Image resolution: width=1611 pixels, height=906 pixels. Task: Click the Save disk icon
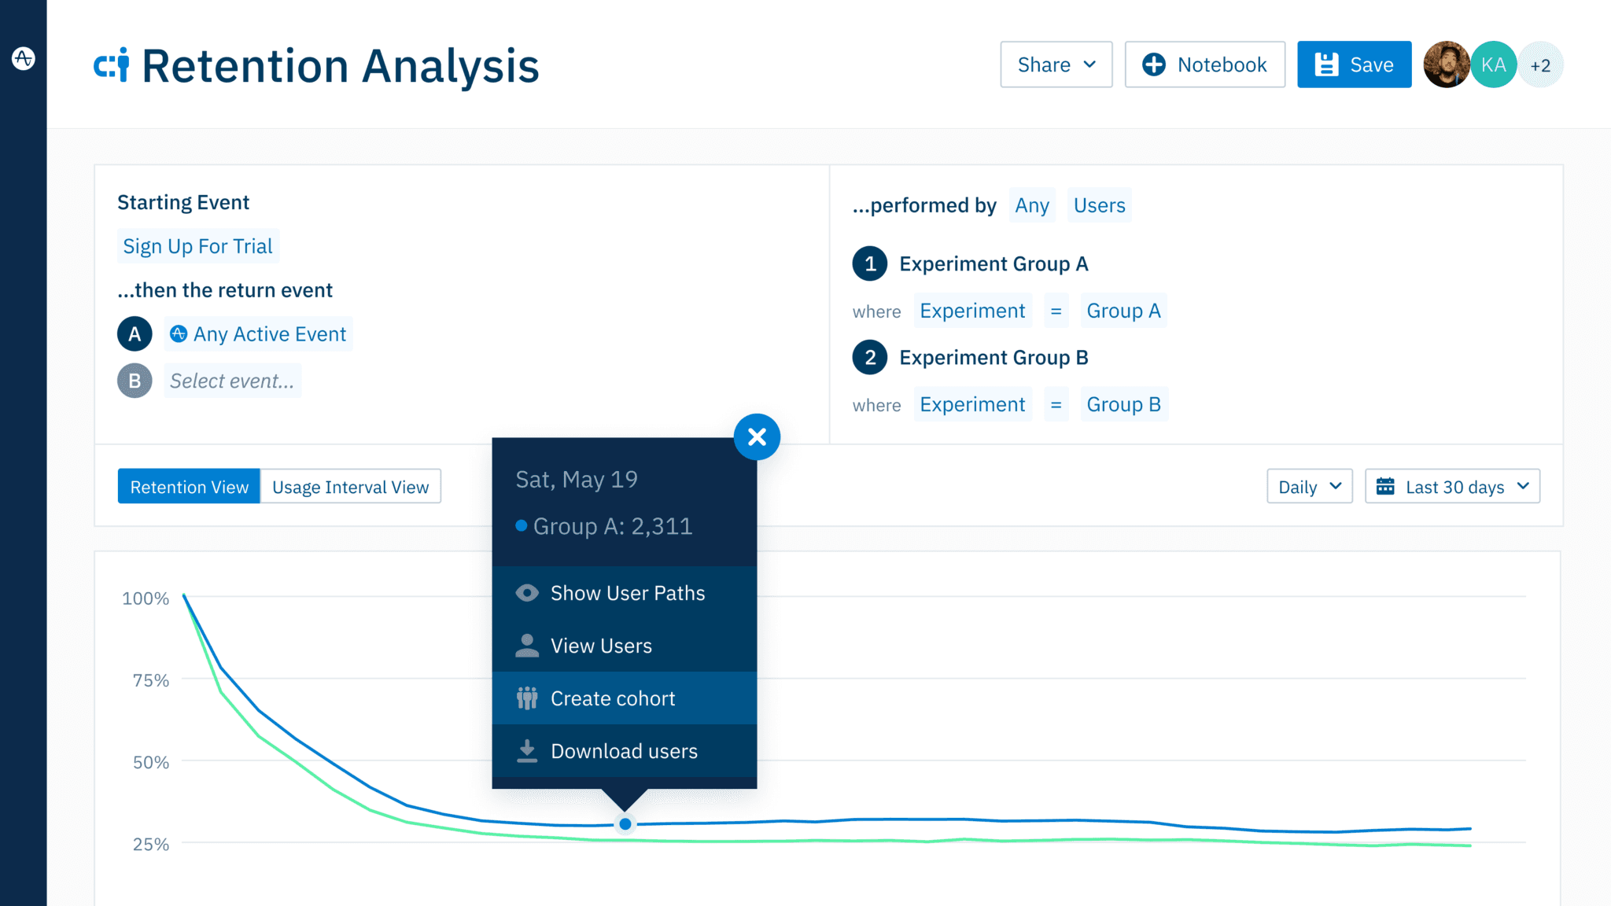coord(1327,64)
